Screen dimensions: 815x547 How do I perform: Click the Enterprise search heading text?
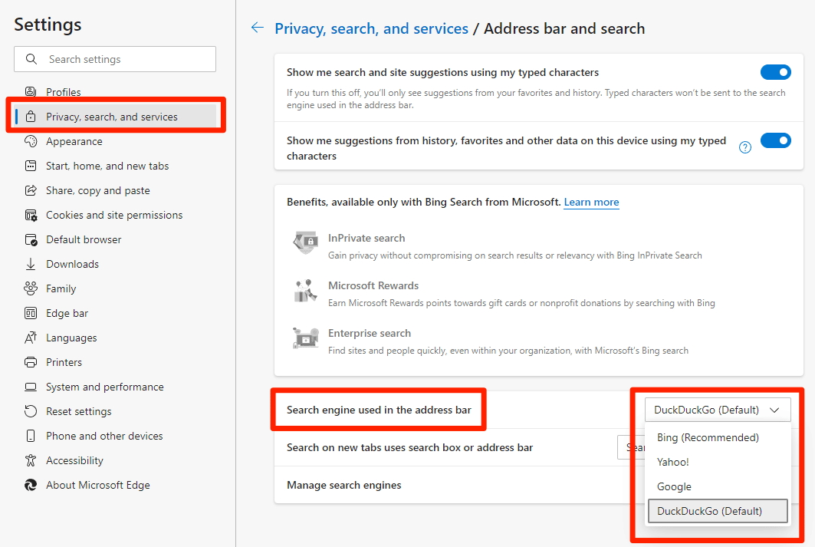pos(370,333)
